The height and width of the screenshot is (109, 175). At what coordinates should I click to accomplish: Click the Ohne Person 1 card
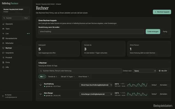(149, 49)
